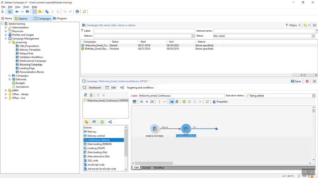Click the orange targeting palette icon
318x178 pixels.
coord(86,122)
